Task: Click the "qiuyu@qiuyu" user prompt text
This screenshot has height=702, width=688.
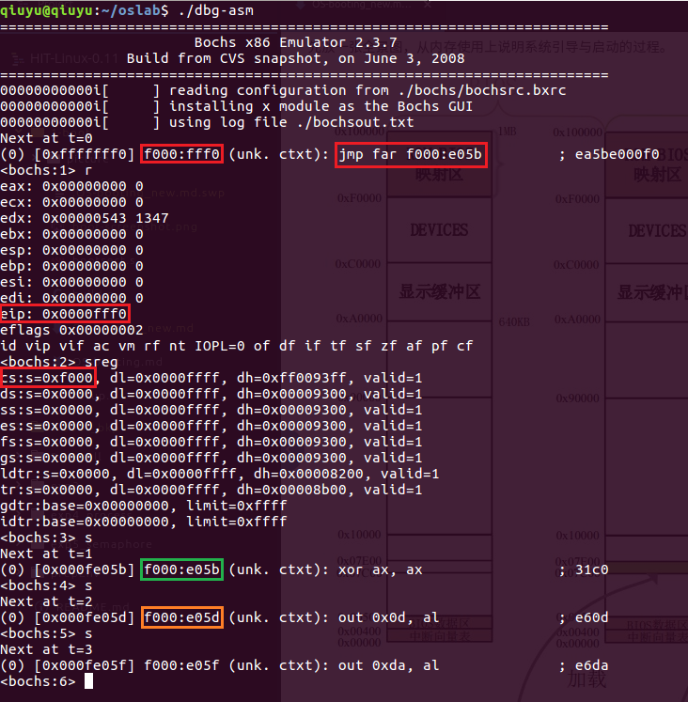Action: 47,10
